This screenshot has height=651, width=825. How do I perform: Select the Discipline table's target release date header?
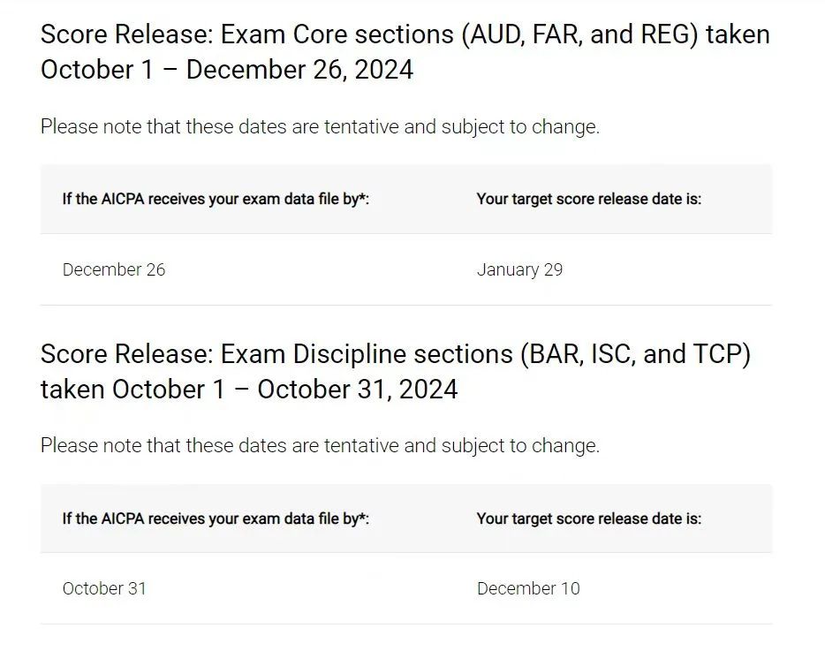point(588,519)
